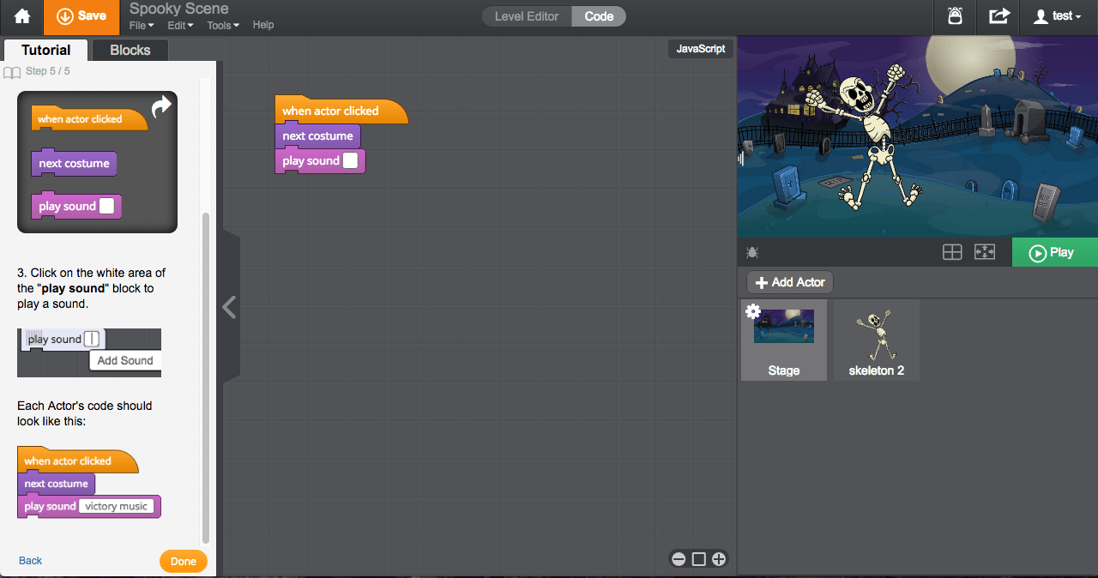Go to the home page icon
This screenshot has height=578, width=1098.
point(22,16)
